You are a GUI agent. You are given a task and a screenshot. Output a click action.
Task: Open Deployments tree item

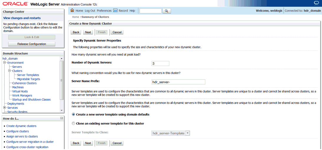pos(16,104)
